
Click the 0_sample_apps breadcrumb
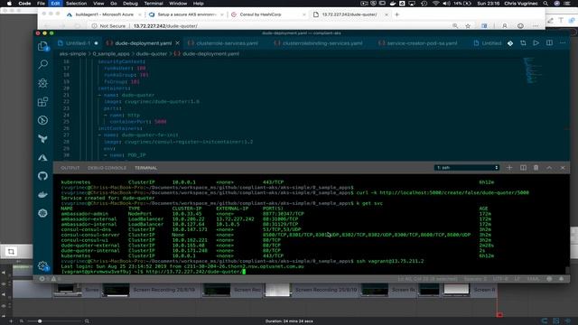tap(111, 54)
